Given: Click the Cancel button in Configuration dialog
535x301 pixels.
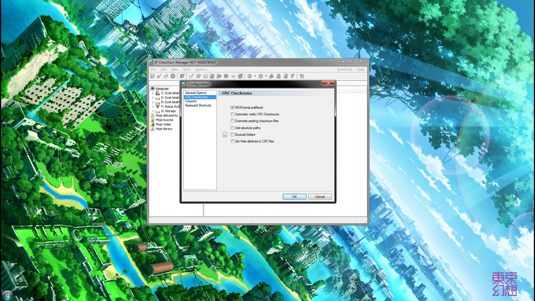Looking at the screenshot, I should pos(320,197).
